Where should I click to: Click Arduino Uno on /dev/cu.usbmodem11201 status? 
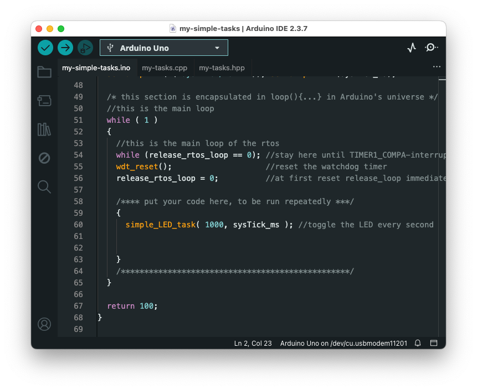[343, 343]
